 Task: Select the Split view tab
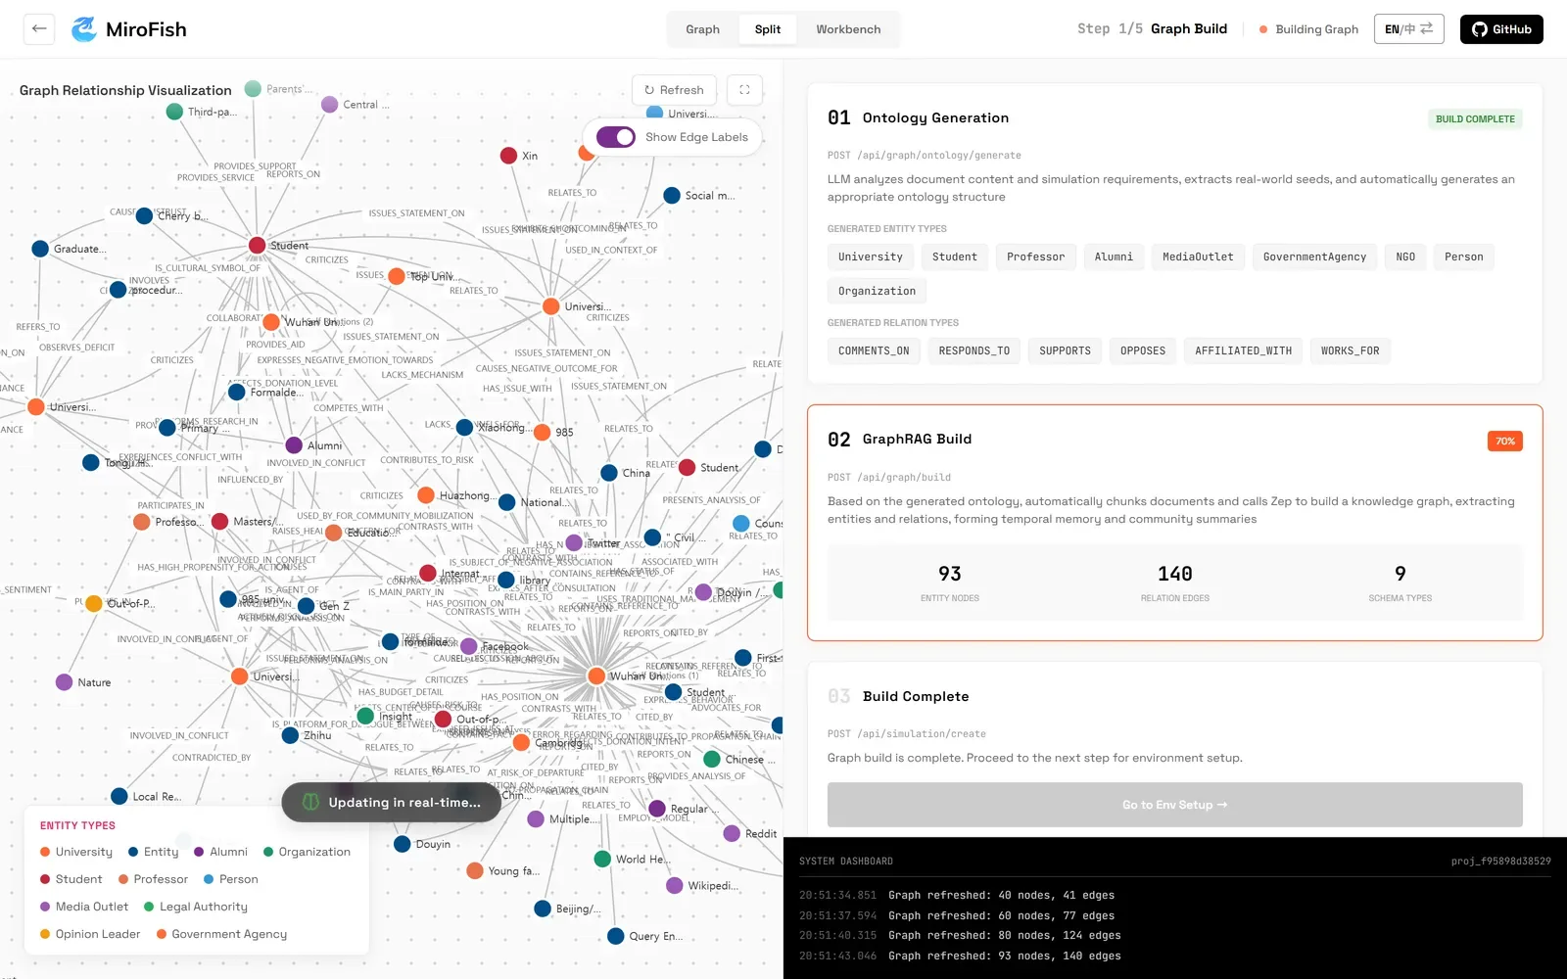pyautogui.click(x=768, y=29)
